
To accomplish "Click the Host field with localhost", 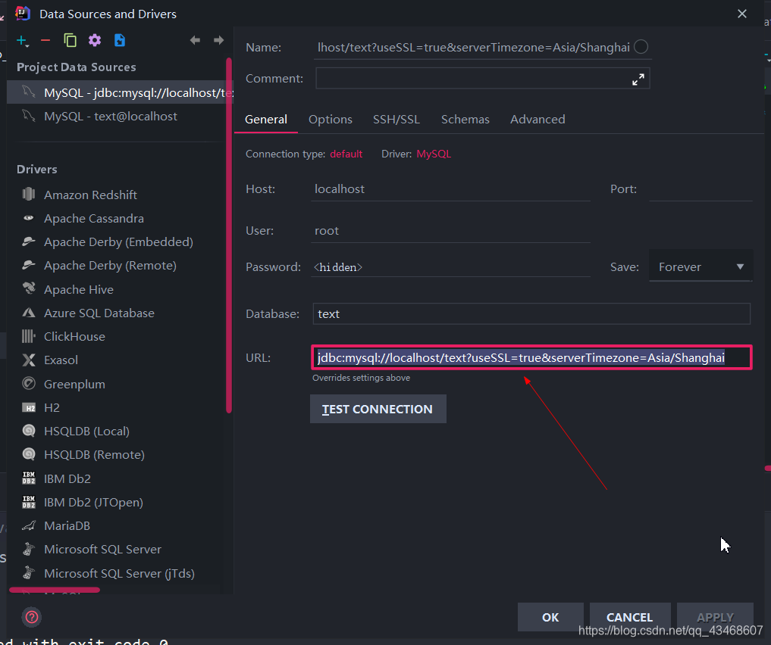I will tap(450, 189).
